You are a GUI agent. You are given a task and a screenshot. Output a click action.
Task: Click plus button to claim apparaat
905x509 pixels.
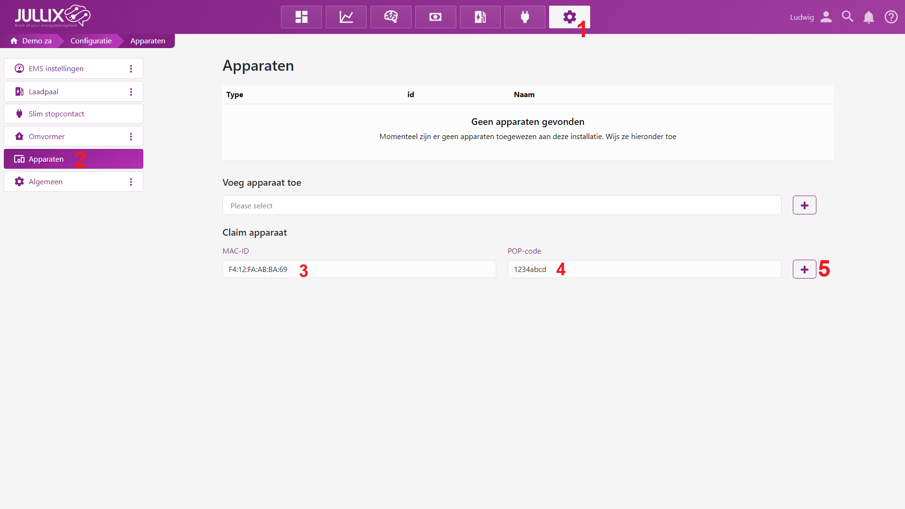click(x=804, y=270)
